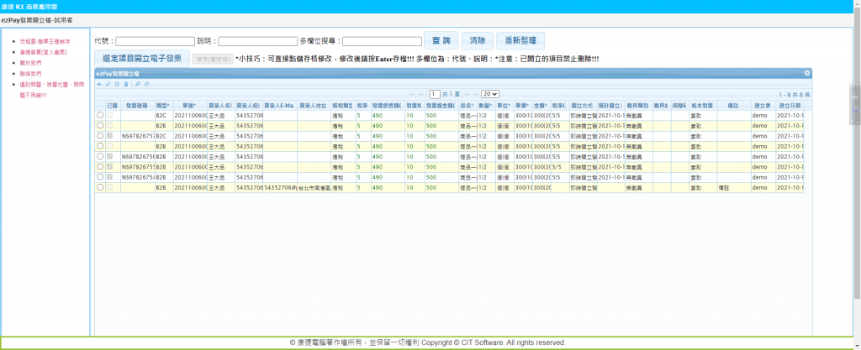Screen dimensions: 861x350
Task: Select the checkbox for invoice NS97826757 row
Action: point(100,135)
